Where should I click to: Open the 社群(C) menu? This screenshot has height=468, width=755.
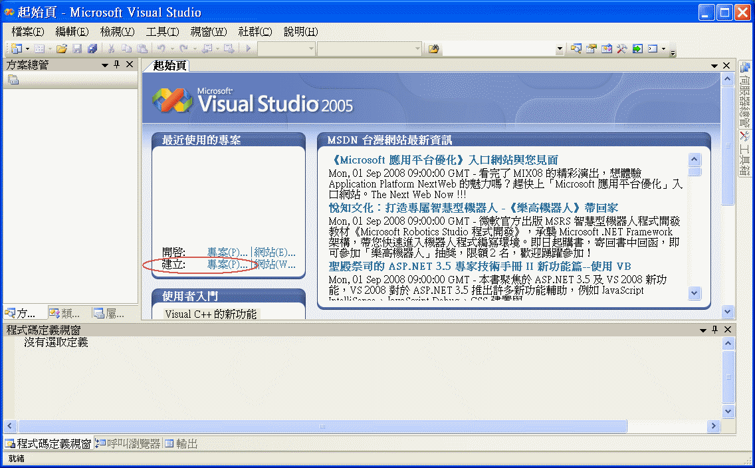(x=255, y=32)
